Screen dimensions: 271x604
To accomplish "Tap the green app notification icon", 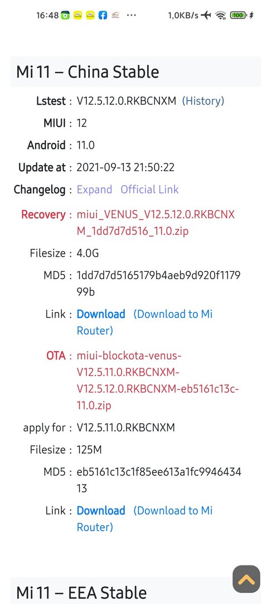I will 66,16.
